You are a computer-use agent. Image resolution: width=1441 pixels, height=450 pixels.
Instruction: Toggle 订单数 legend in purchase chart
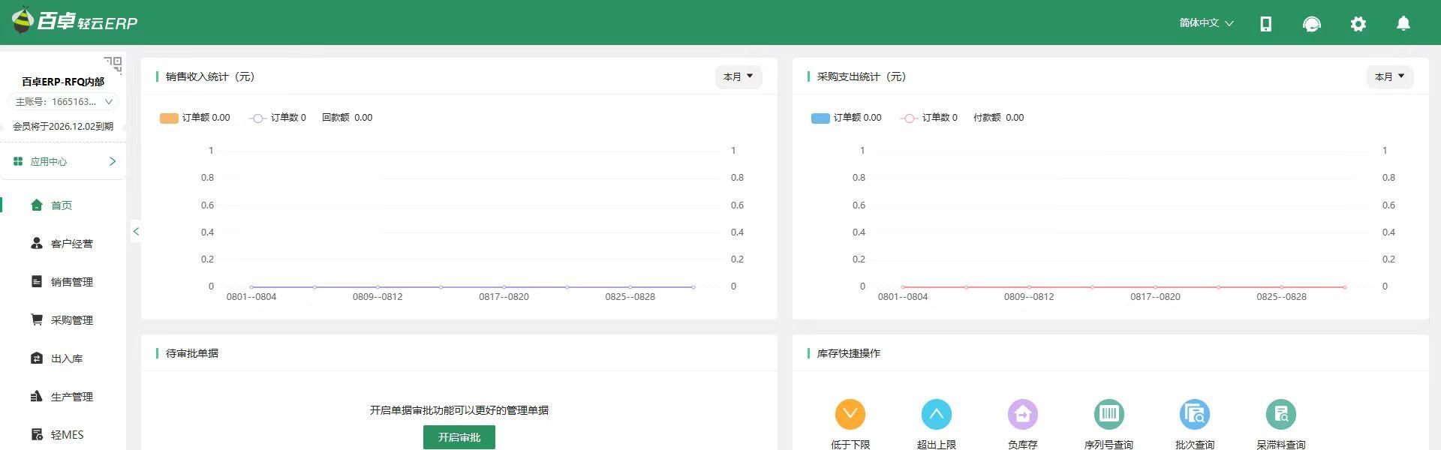pyautogui.click(x=929, y=118)
